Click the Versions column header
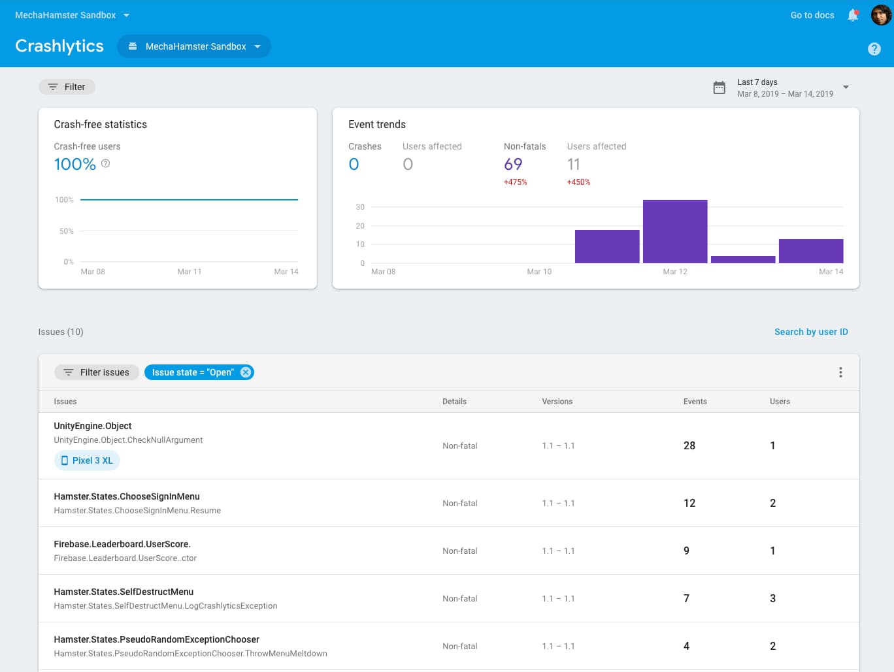The height and width of the screenshot is (672, 894). coord(557,402)
